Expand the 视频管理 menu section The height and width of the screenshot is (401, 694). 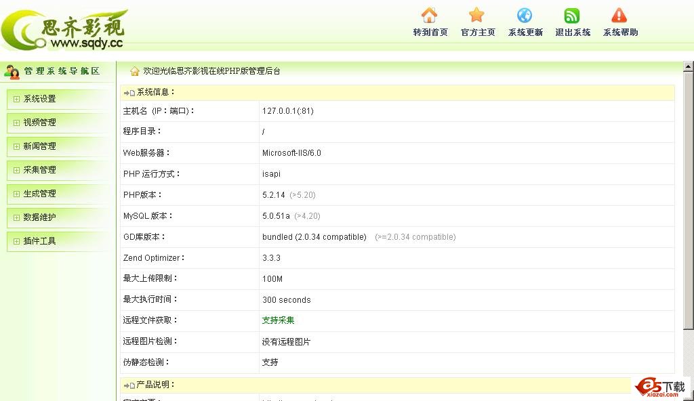click(39, 123)
